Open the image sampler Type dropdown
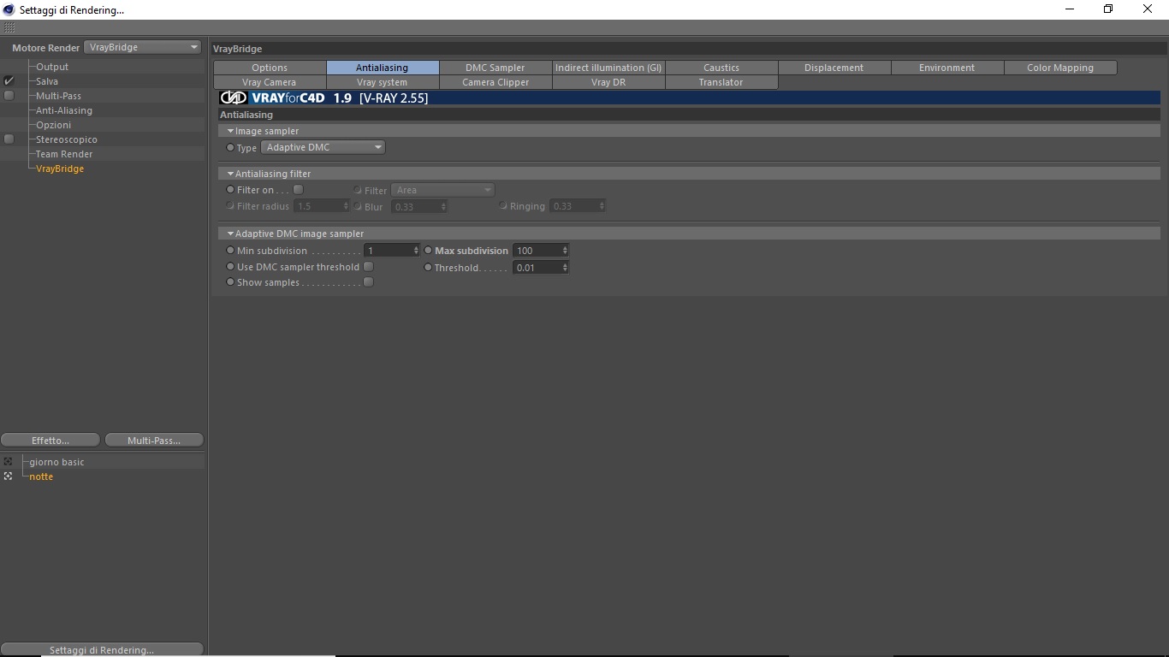The height and width of the screenshot is (657, 1169). (x=323, y=147)
